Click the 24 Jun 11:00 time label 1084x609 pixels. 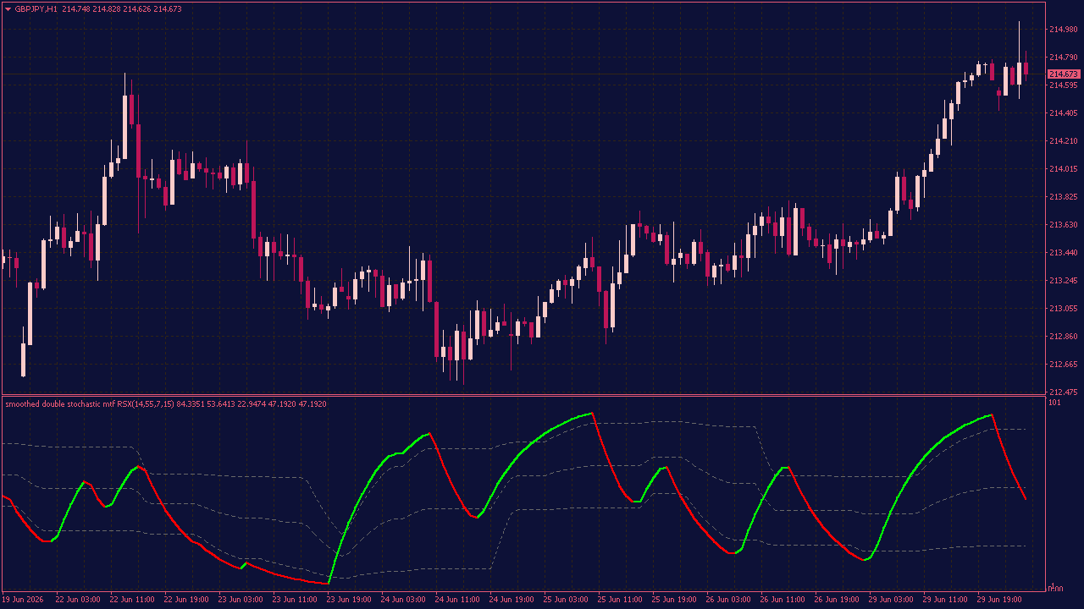(457, 600)
